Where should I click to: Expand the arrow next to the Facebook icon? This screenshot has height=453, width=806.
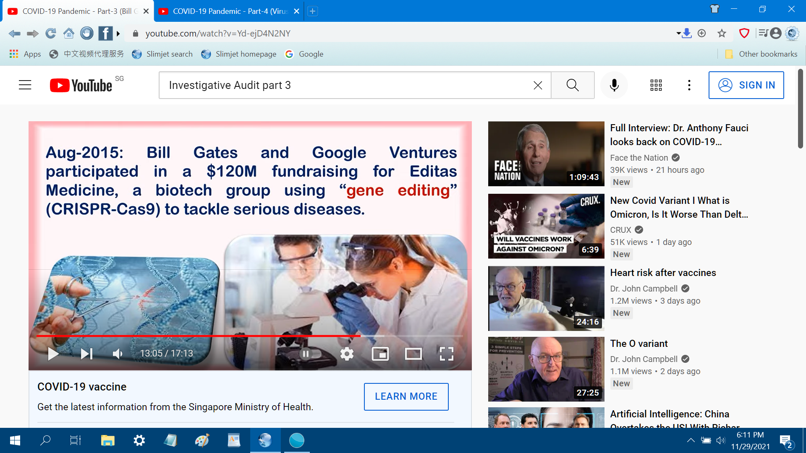(x=118, y=34)
